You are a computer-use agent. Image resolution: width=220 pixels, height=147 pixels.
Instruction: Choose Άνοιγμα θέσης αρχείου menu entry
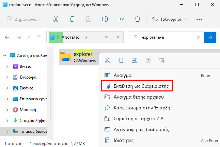pos(159,97)
